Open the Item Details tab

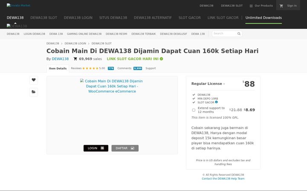(x=58, y=68)
